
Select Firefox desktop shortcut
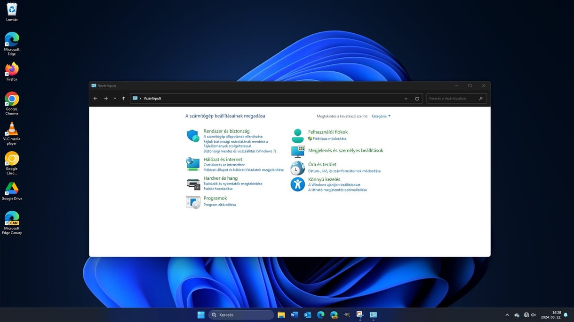tap(12, 72)
